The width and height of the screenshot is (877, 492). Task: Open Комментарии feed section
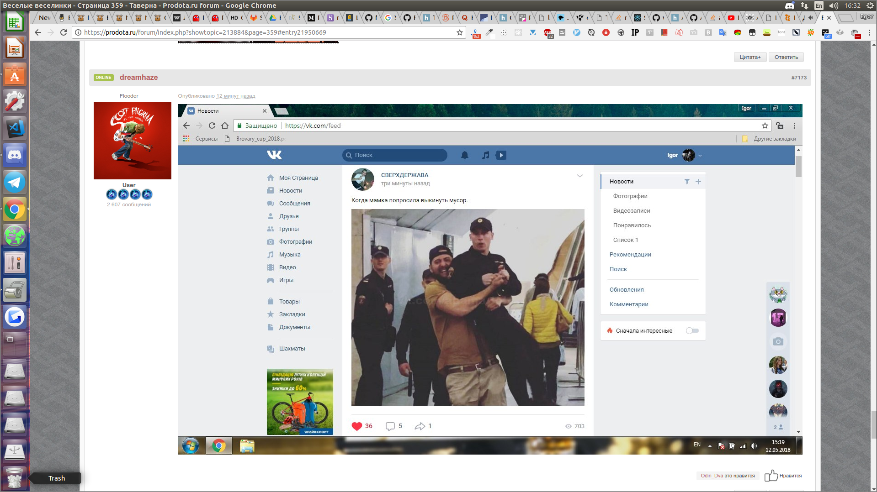[629, 304]
